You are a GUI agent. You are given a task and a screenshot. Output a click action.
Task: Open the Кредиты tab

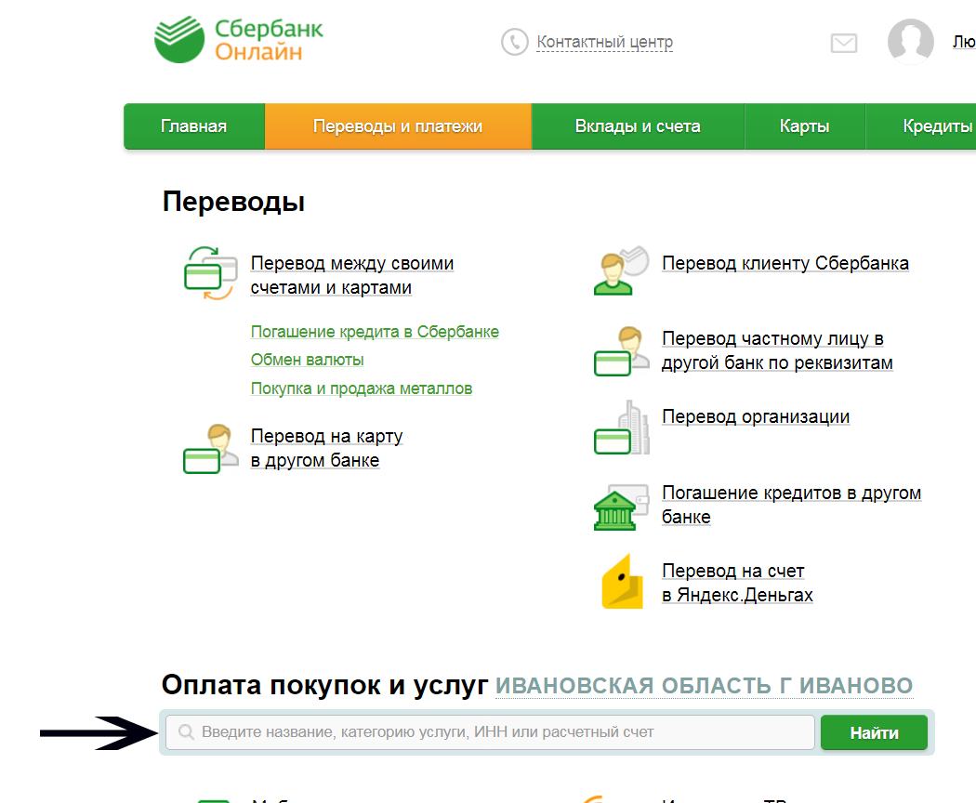[x=921, y=126]
